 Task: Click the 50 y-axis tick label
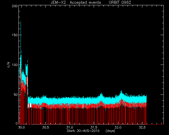pyautogui.click(x=16, y=95)
